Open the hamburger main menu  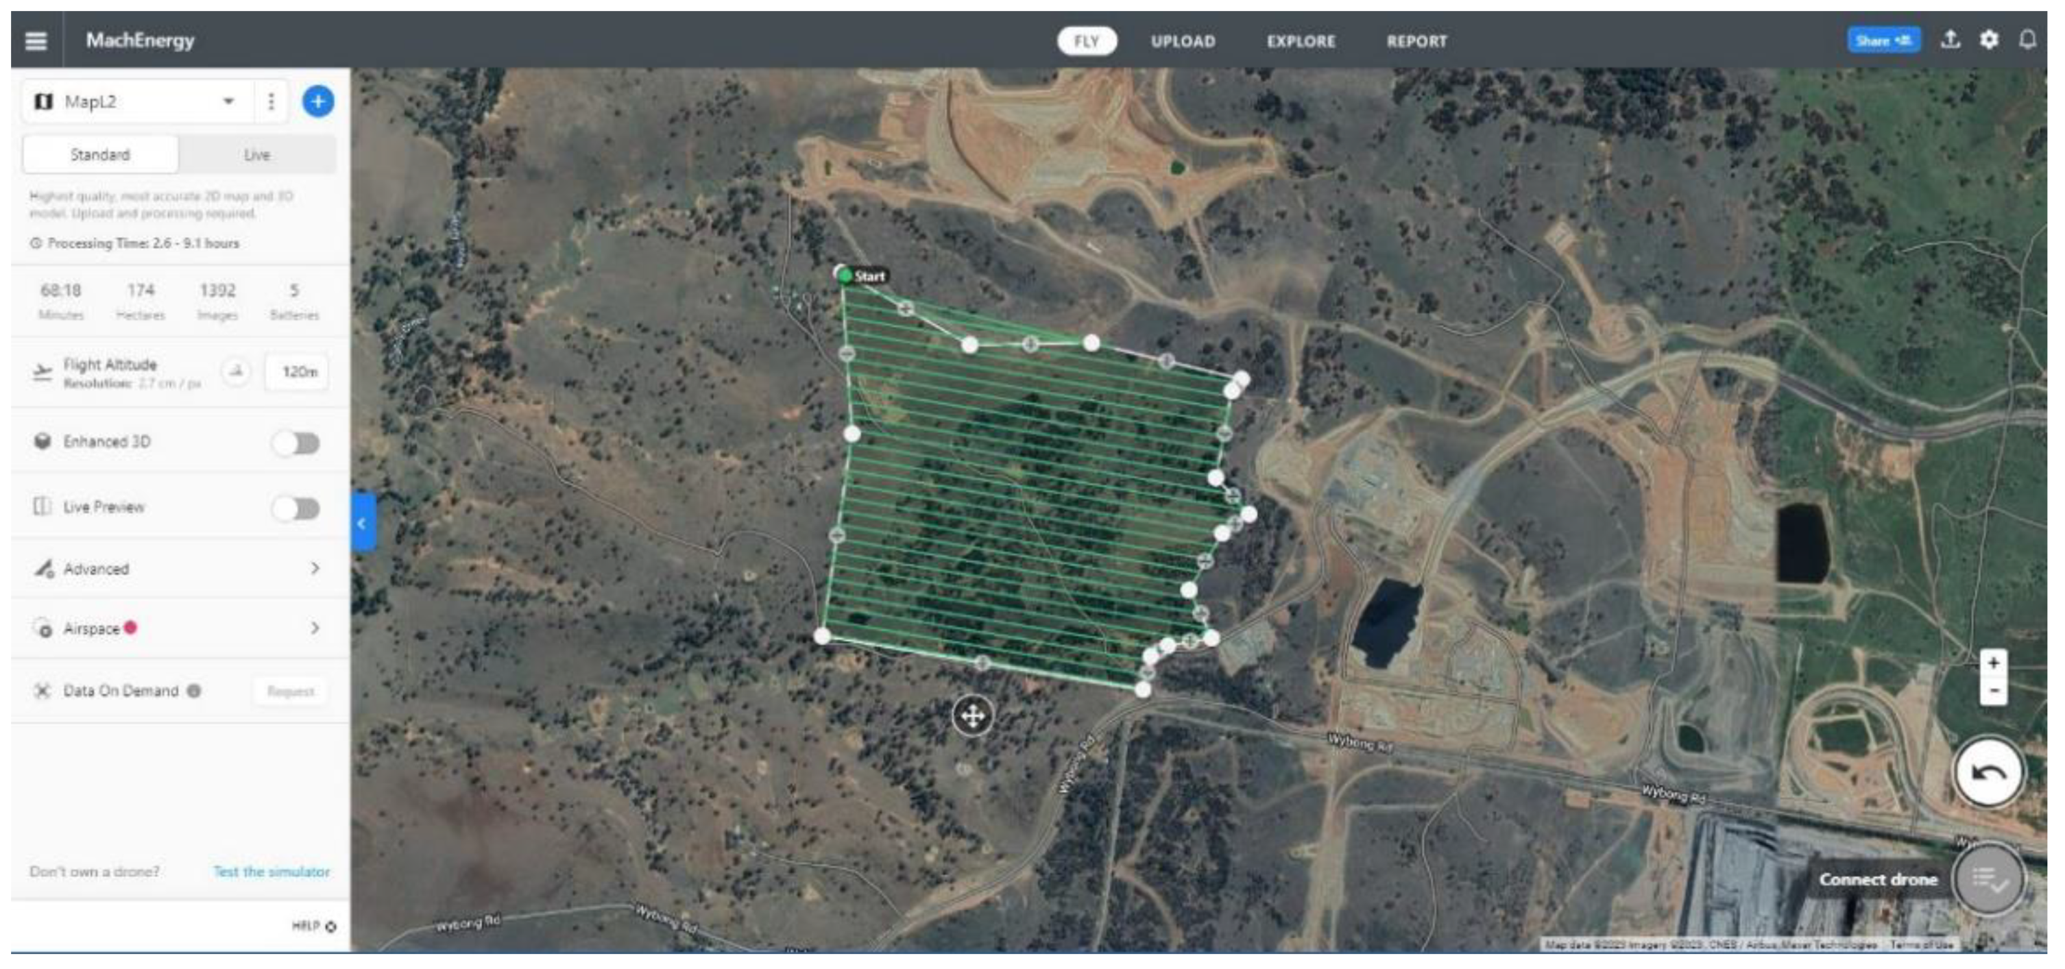[36, 41]
